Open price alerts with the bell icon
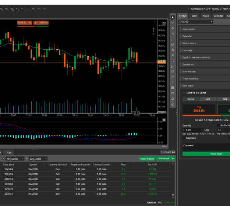230x206 pixels. [173, 99]
